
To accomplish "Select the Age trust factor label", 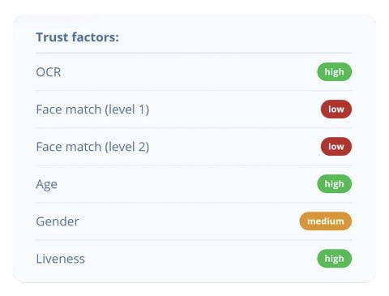I will 46,185.
